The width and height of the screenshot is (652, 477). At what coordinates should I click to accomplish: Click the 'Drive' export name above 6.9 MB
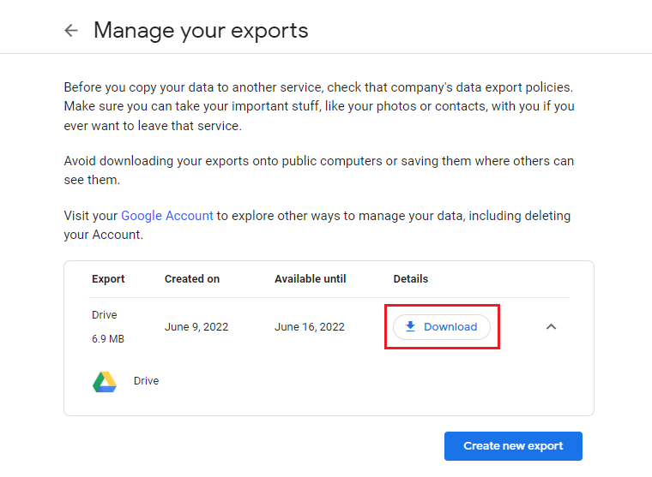105,315
